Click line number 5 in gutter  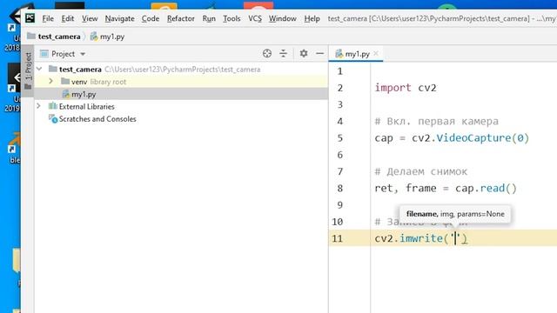[340, 138]
